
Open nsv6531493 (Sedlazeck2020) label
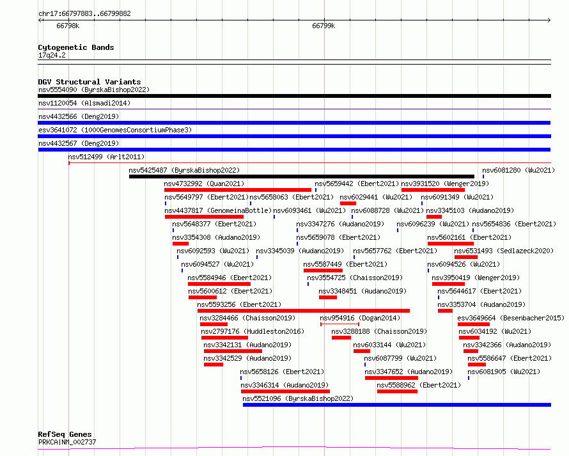pyautogui.click(x=504, y=251)
